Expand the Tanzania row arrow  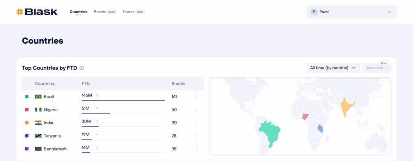coord(197,136)
